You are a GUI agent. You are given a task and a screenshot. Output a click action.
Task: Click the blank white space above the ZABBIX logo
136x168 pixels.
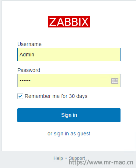(69, 8)
